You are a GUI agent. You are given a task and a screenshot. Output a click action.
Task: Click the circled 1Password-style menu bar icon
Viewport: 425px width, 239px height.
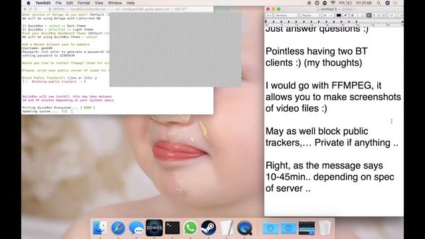(x=317, y=3)
